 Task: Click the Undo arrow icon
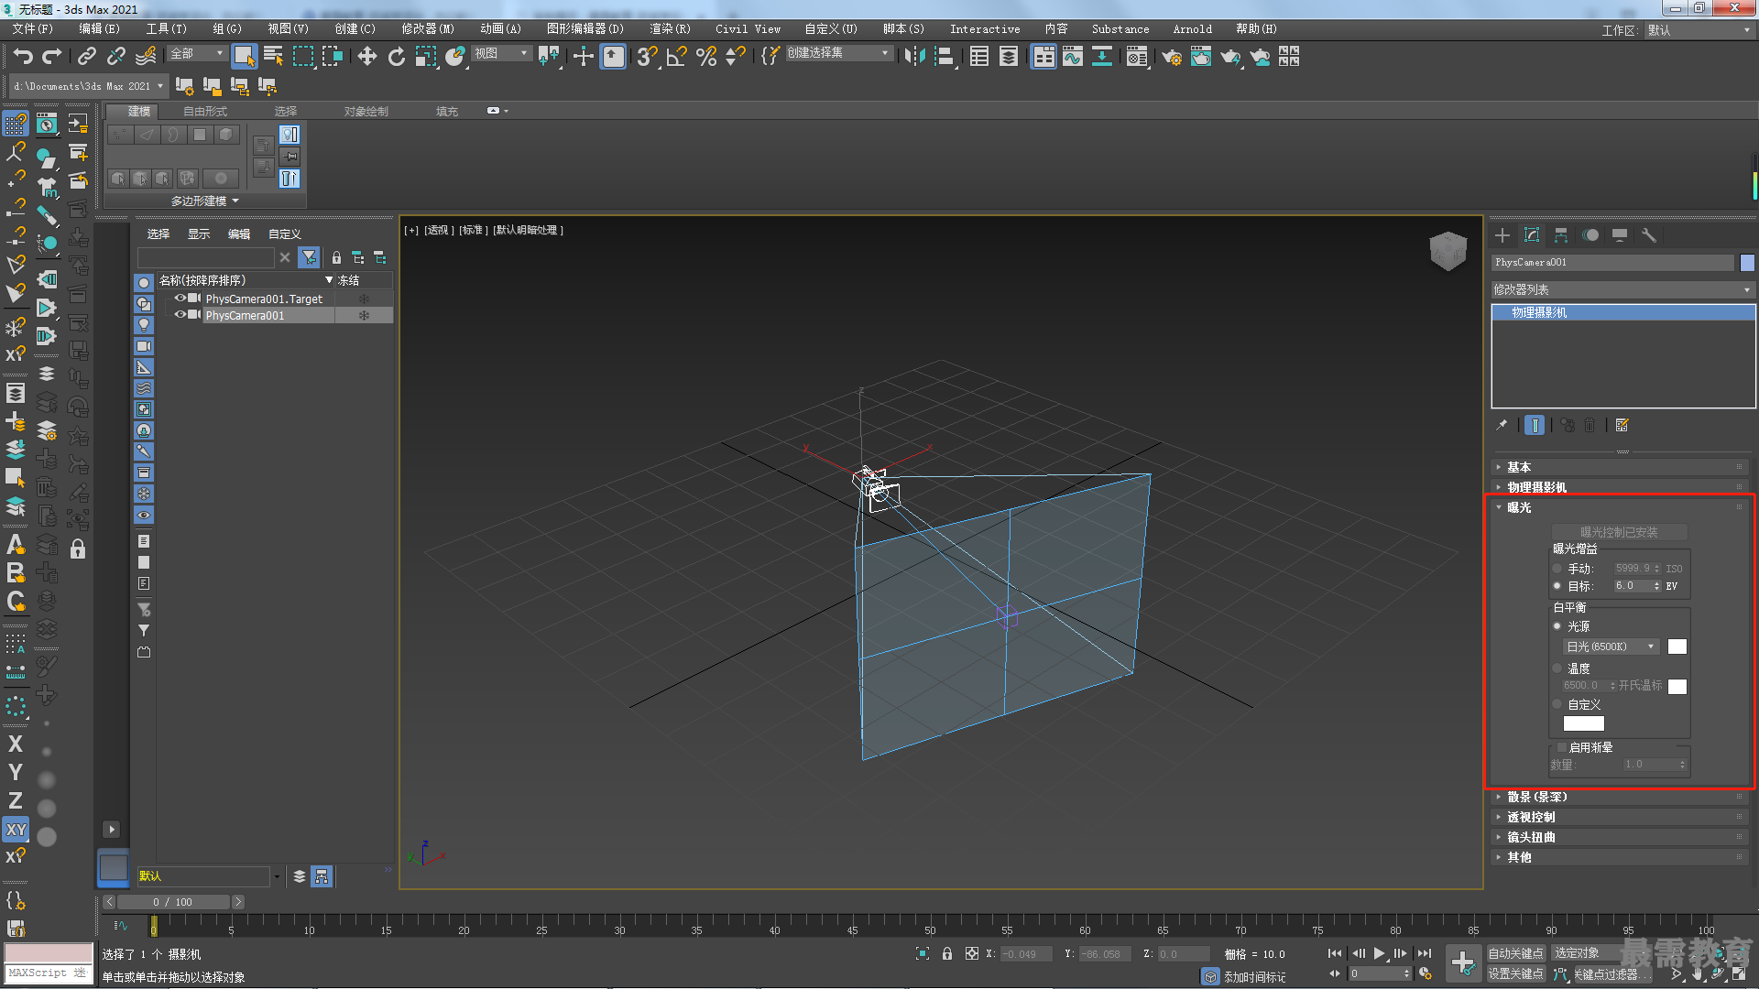[23, 57]
